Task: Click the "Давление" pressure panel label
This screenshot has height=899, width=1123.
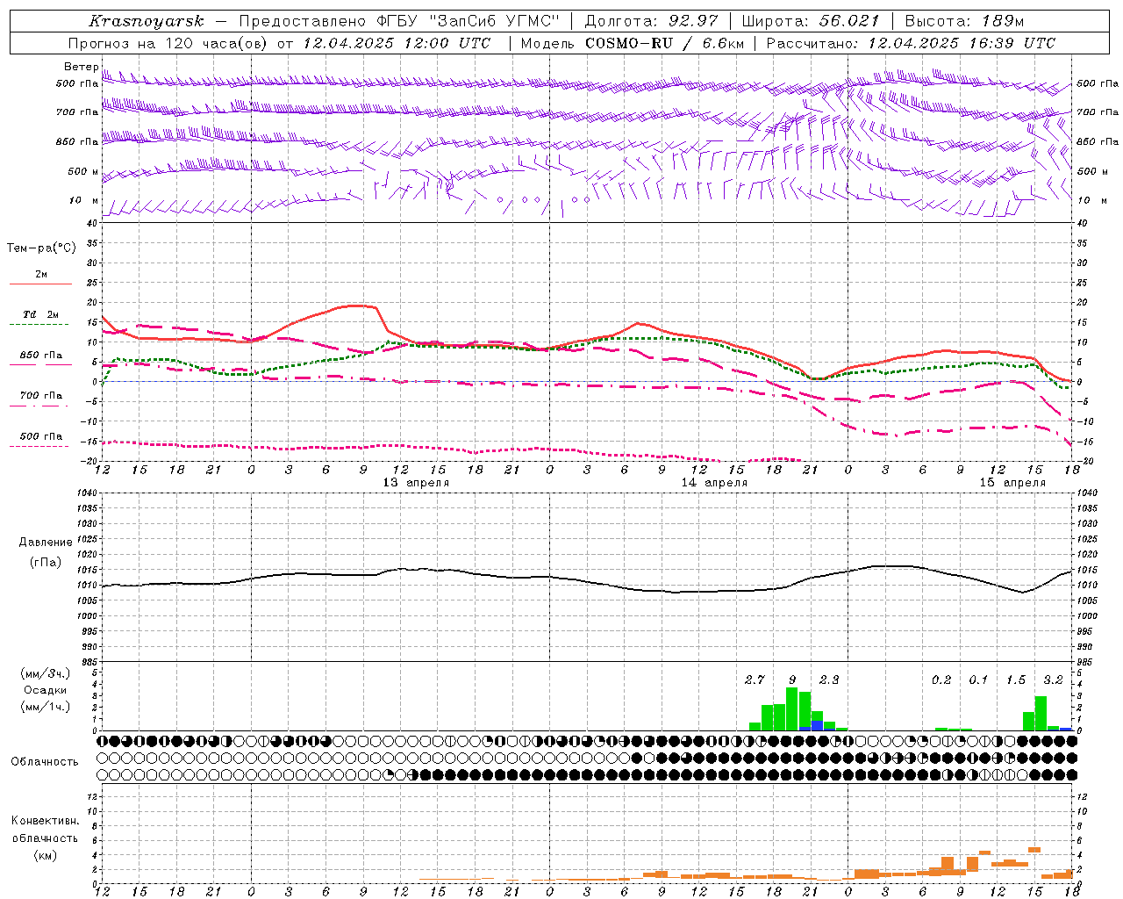Action: [46, 543]
